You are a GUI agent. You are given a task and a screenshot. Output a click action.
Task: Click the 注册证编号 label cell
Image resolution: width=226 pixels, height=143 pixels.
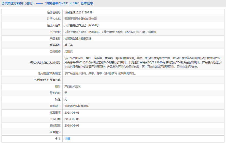pos(32,12)
